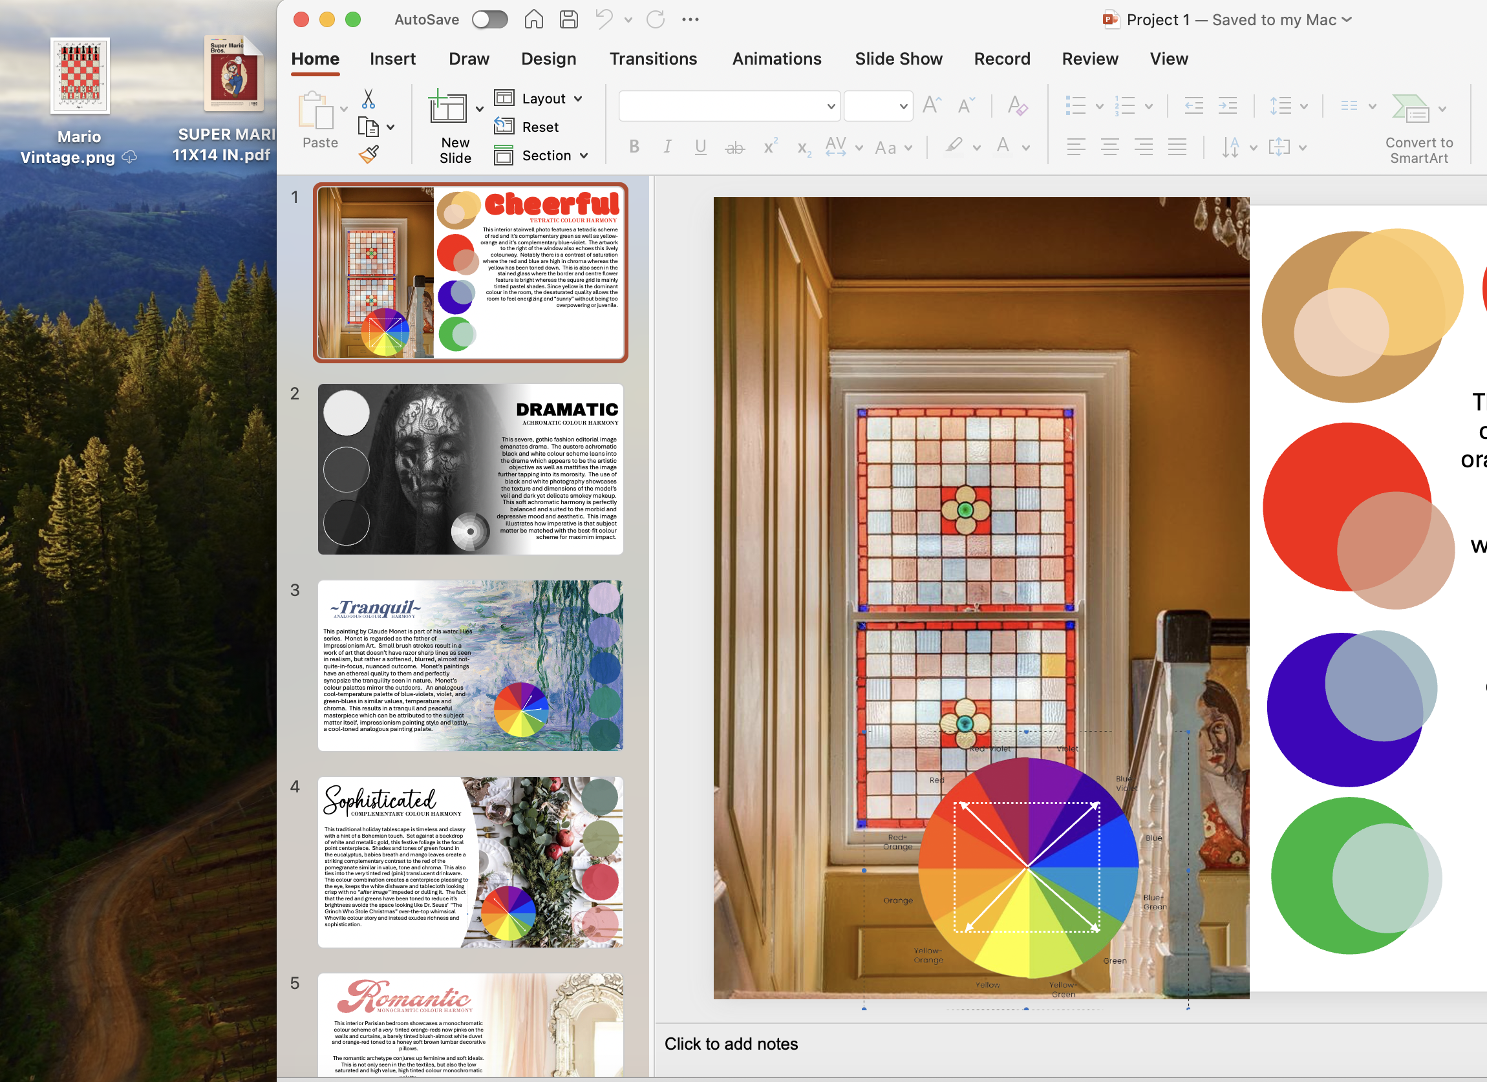Open the Home icon in title bar
Image resolution: width=1487 pixels, height=1082 pixels.
533,19
